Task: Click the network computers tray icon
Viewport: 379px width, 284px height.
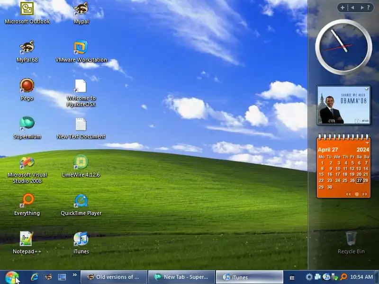Action: pos(317,277)
